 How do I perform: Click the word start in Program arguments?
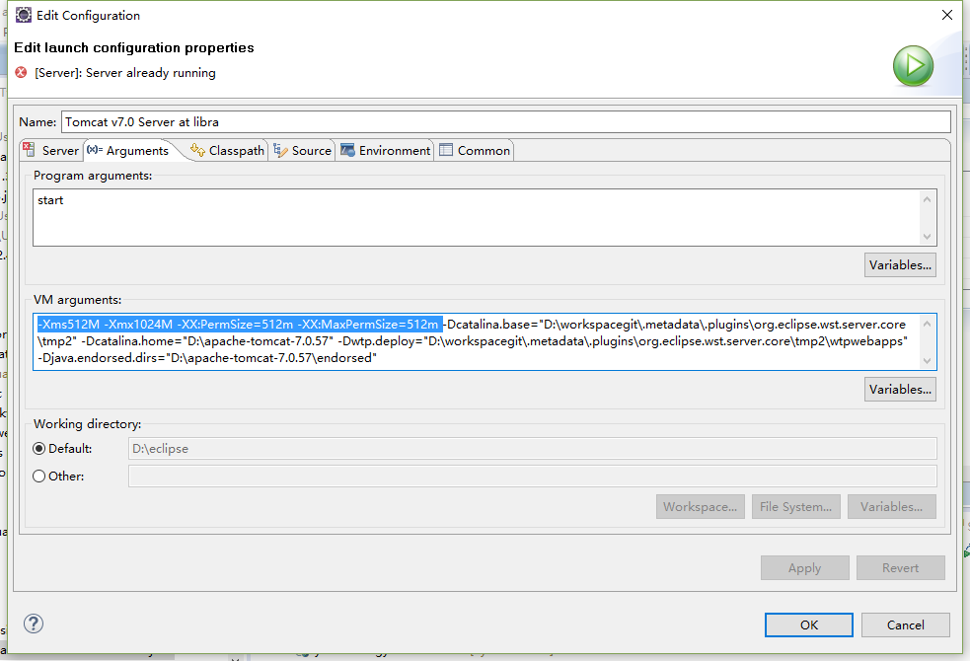[x=50, y=199]
